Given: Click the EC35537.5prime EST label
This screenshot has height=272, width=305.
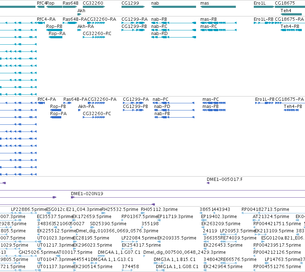Looking at the screenshot, I should coord(55,217).
